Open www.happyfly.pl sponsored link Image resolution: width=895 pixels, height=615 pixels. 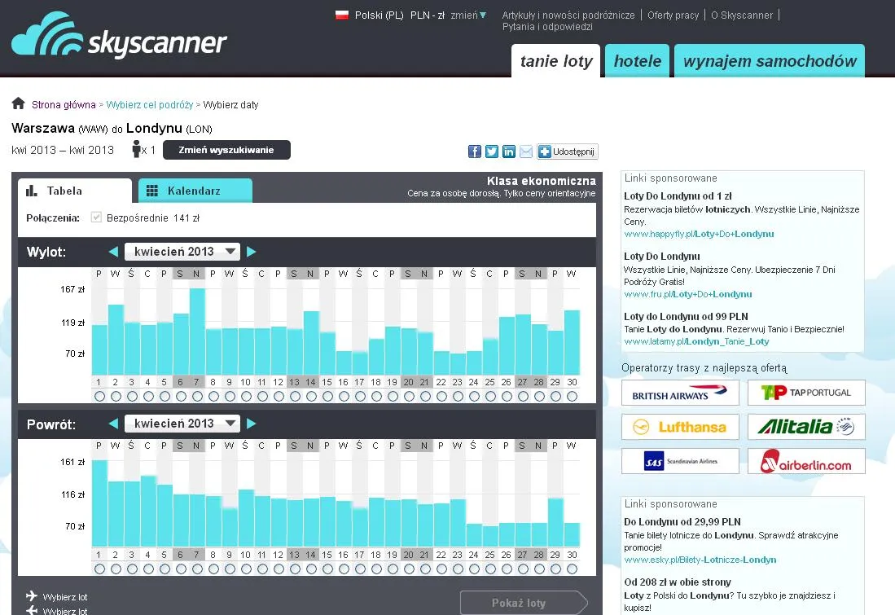click(x=700, y=234)
